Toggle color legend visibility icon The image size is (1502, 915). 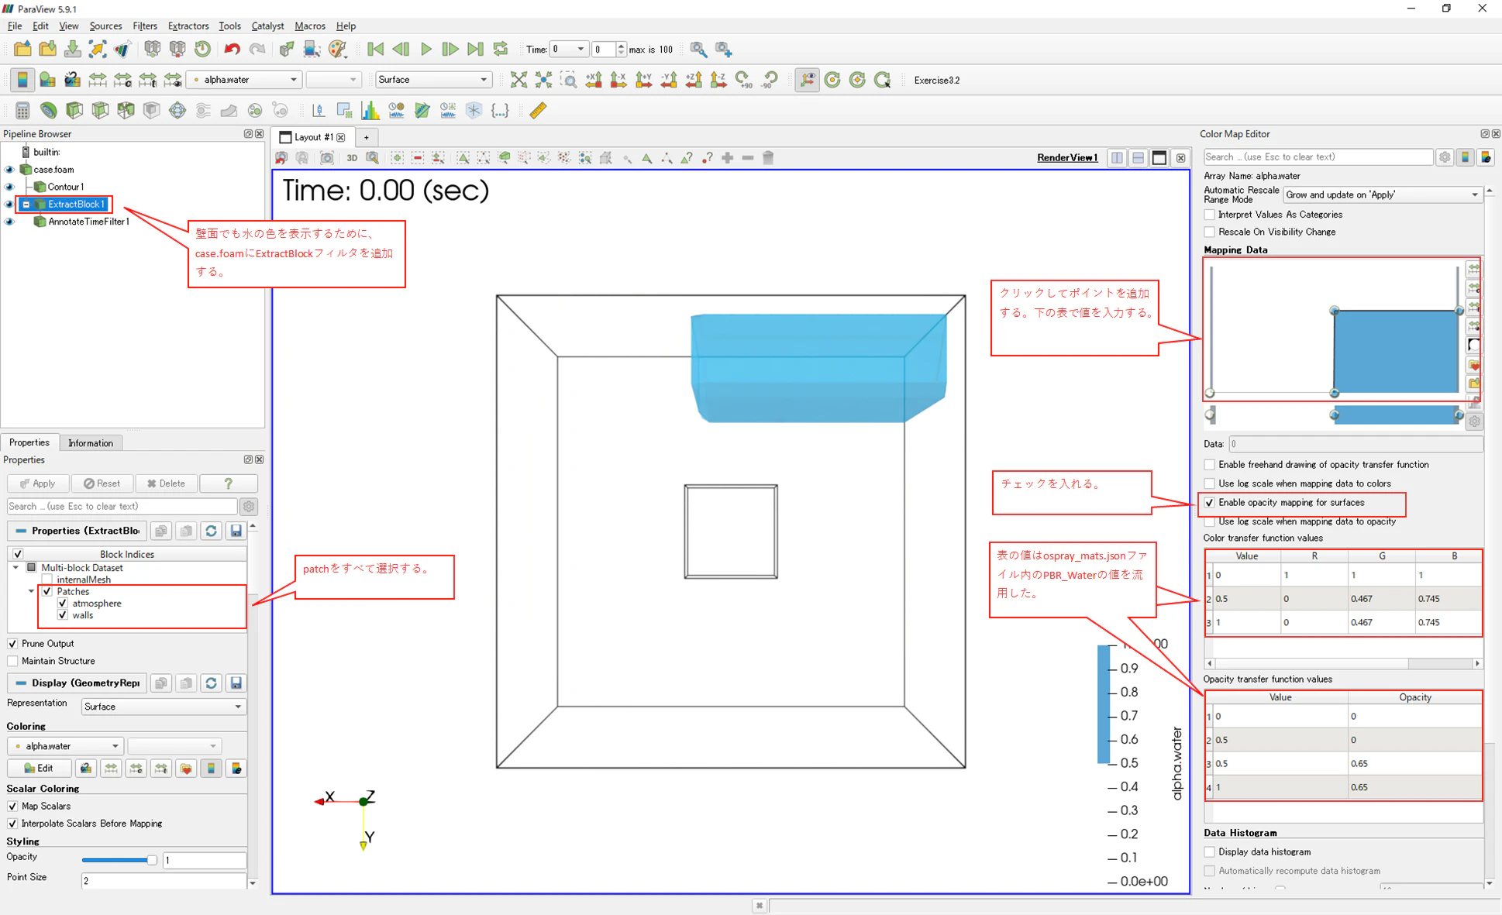click(x=22, y=80)
